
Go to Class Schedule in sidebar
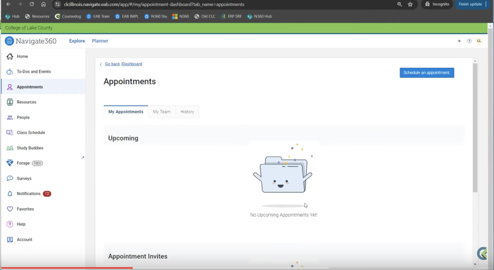(x=30, y=133)
